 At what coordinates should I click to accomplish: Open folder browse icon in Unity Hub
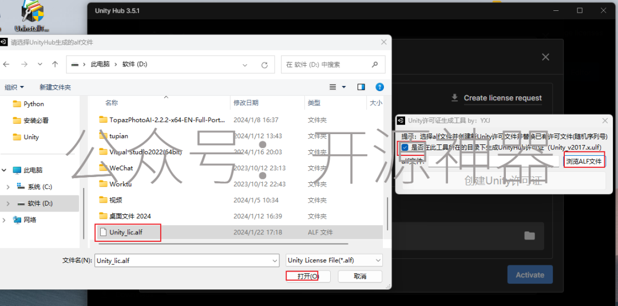click(529, 236)
